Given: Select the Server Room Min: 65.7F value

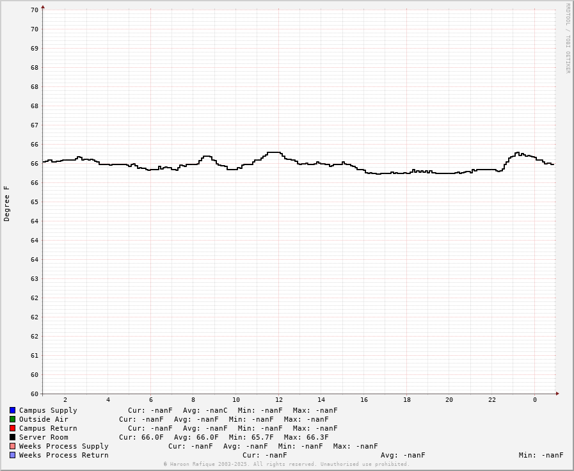Looking at the screenshot, I should (251, 437).
